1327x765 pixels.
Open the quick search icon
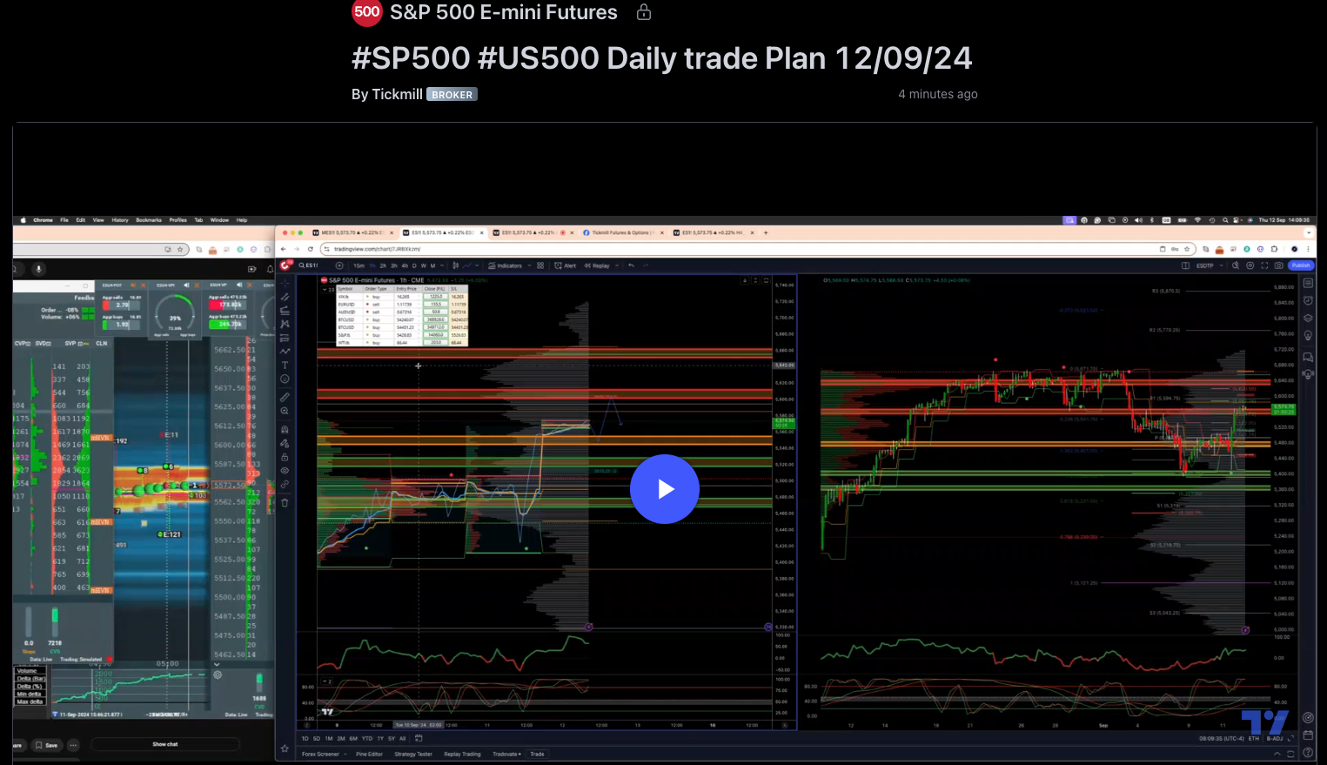1236,265
